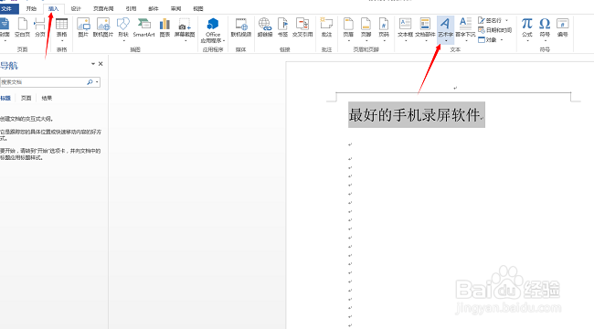This screenshot has width=594, height=329.
Task: Open the Header (页眉) menu
Action: pos(348,29)
